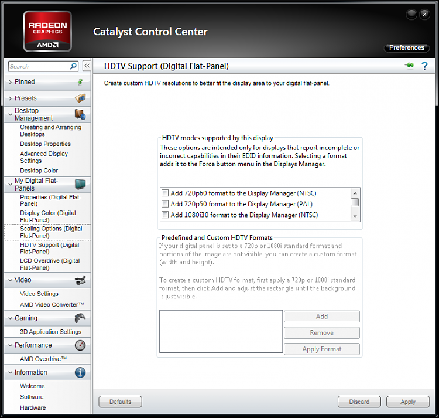
Task: Expand the Pinned section
Action: [10, 82]
